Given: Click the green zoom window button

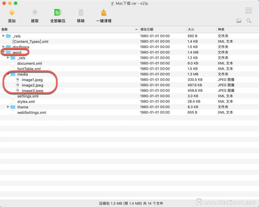Looking at the screenshot, I should pyautogui.click(x=16, y=3).
